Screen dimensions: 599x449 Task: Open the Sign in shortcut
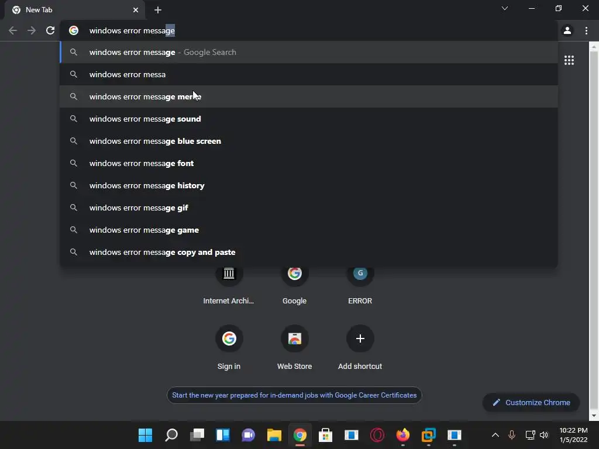229,347
